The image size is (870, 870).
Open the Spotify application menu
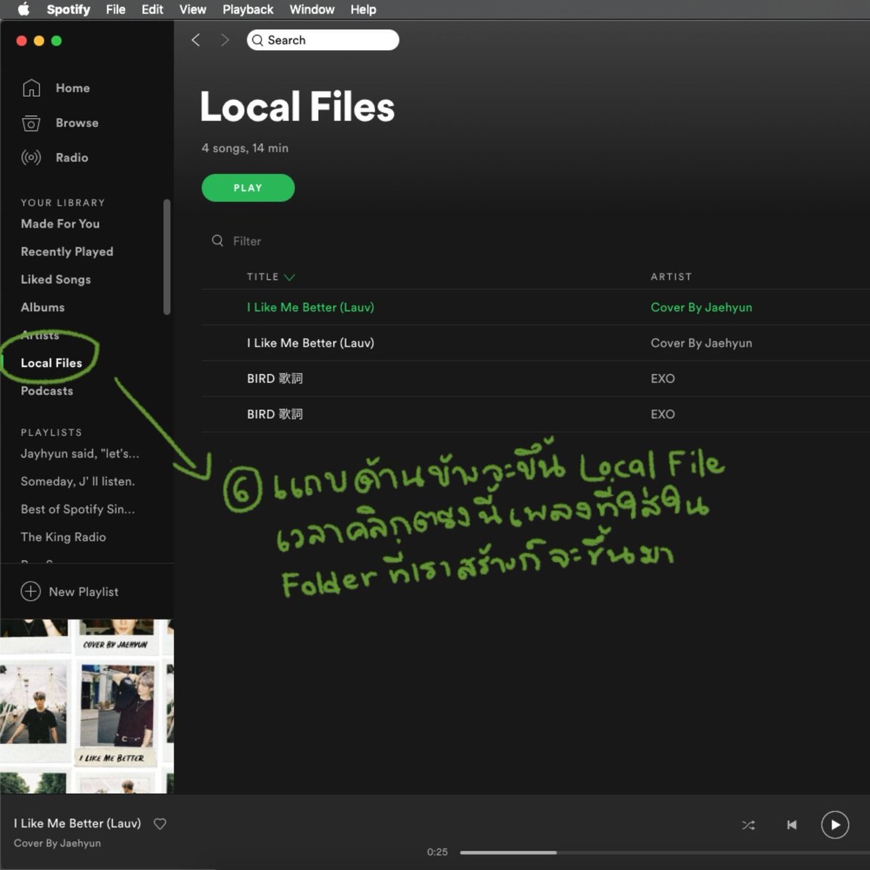(68, 9)
